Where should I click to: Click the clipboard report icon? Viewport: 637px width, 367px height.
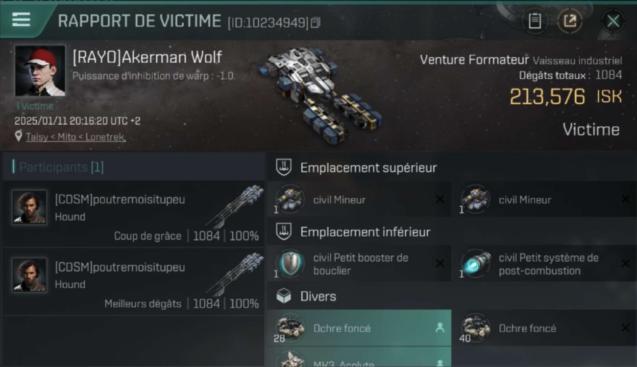(x=535, y=21)
